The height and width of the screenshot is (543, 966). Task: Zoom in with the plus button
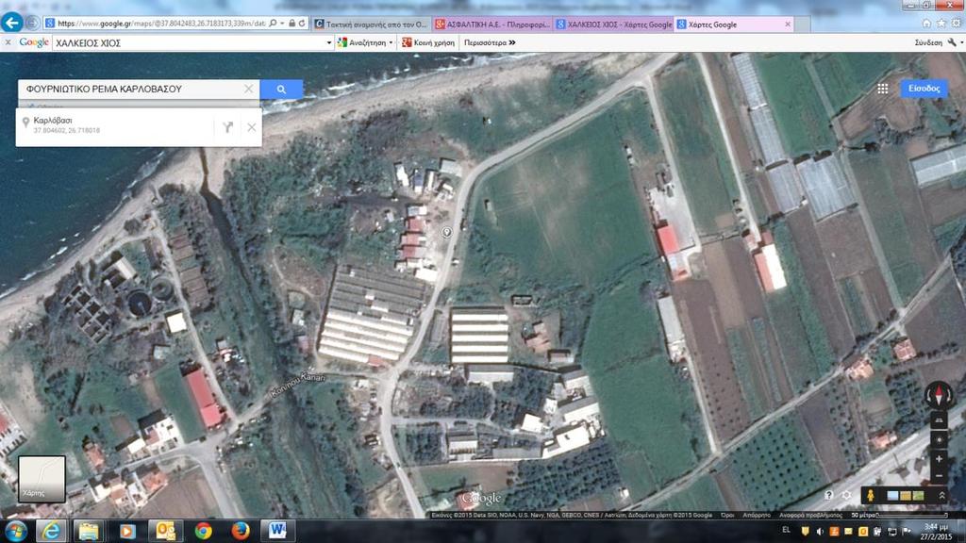pyautogui.click(x=939, y=459)
